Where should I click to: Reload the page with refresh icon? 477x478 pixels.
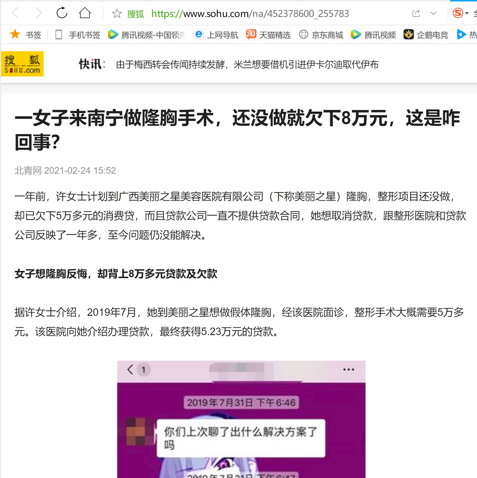[x=62, y=13]
